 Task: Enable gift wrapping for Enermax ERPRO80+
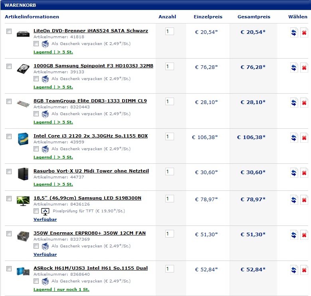[x=36, y=246]
